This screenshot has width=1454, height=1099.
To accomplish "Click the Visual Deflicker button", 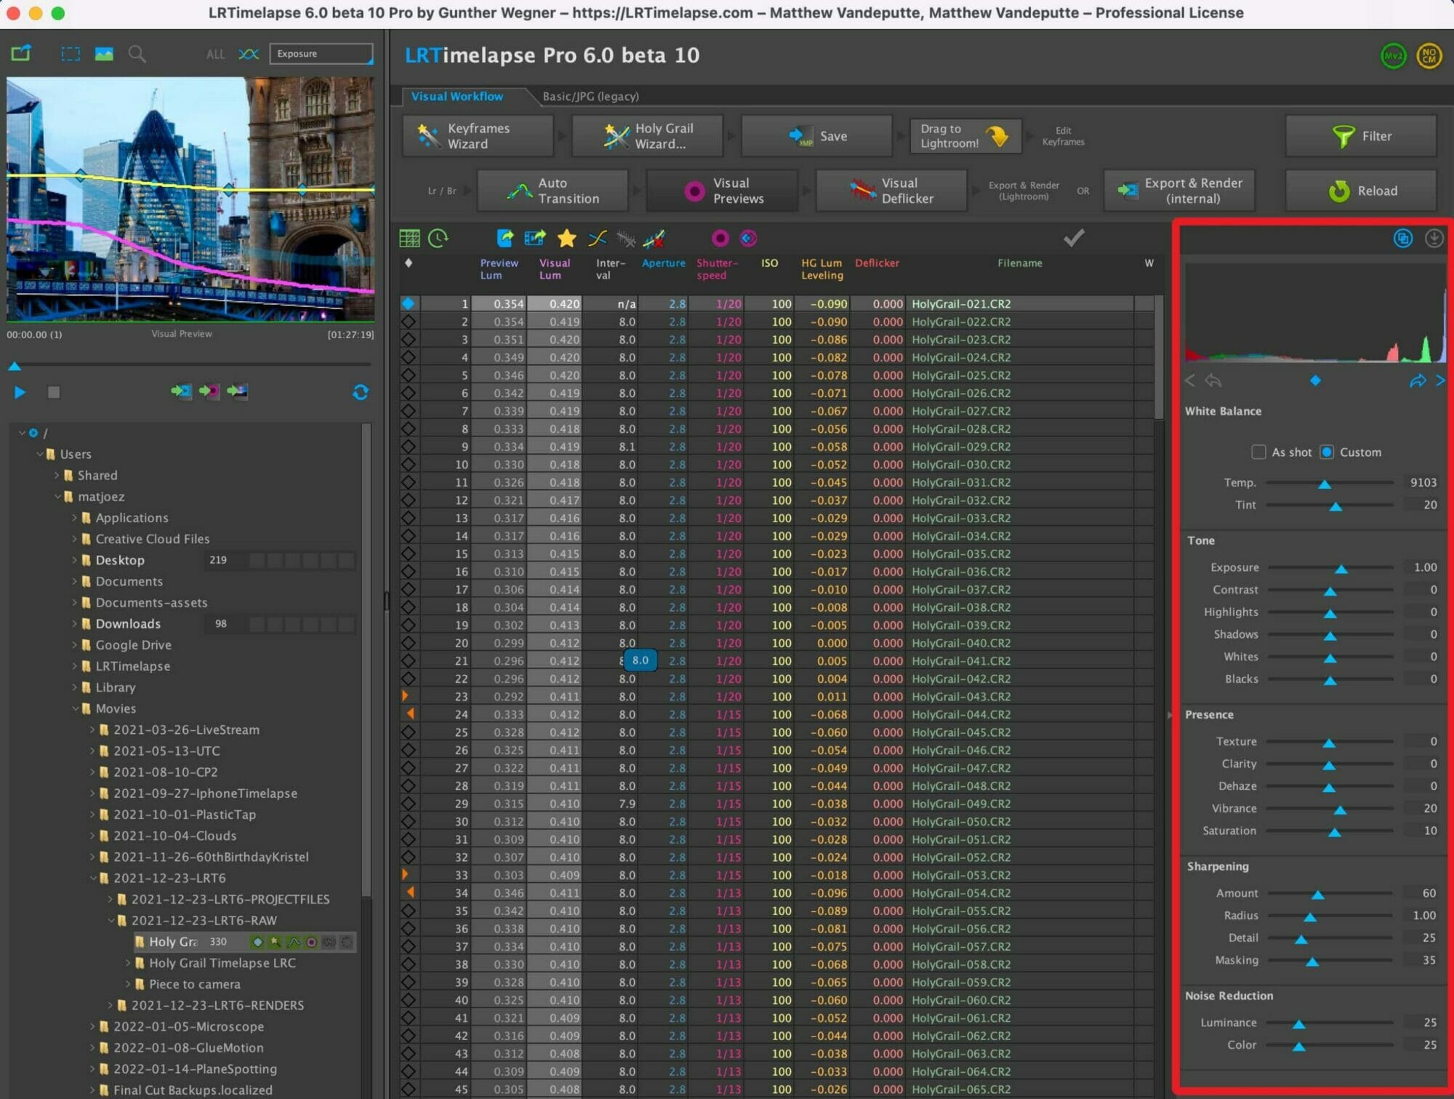I will 891,191.
